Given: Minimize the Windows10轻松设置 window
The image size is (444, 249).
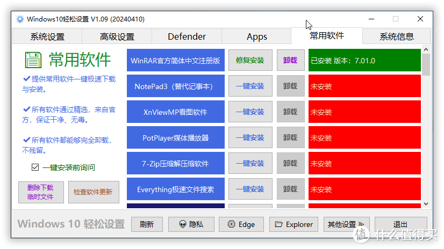Looking at the screenshot, I should (371, 19).
